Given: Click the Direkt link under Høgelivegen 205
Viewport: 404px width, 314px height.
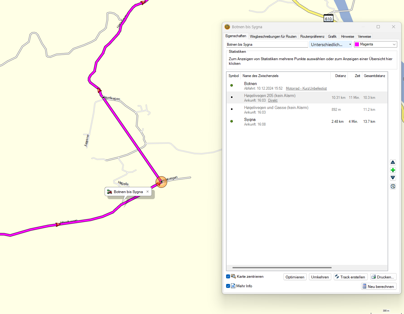Looking at the screenshot, I should tap(272, 100).
